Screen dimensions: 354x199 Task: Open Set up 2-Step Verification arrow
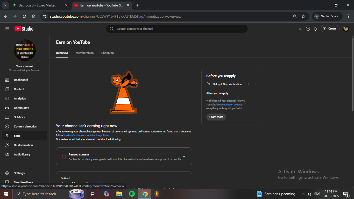point(249,84)
